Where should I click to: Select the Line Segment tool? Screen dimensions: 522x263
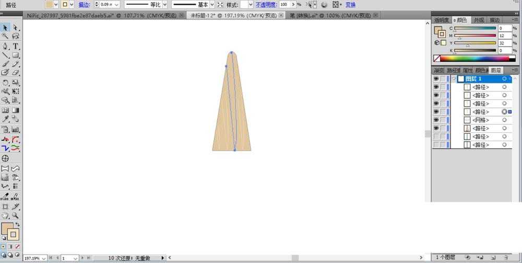(5, 55)
